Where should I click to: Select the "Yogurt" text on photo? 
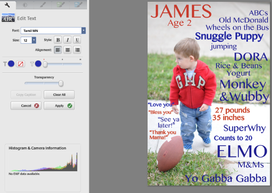pyautogui.click(x=238, y=74)
